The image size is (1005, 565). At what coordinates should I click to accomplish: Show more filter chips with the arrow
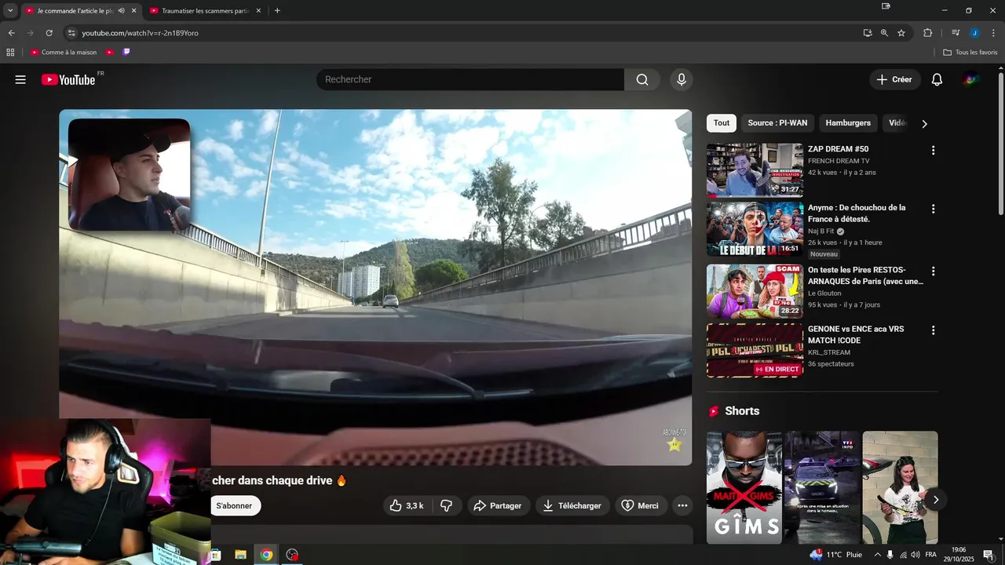tap(924, 124)
